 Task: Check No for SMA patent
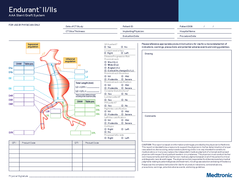click(x=122, y=47)
